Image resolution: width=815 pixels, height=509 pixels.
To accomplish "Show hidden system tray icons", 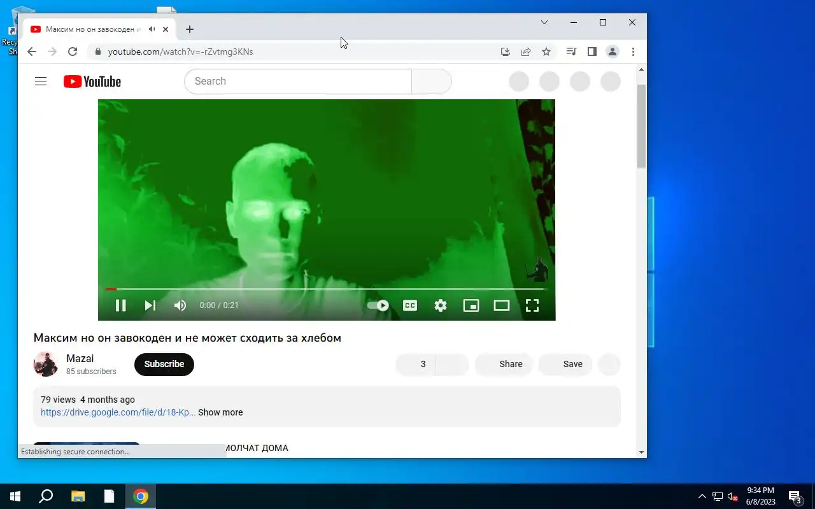I will pyautogui.click(x=702, y=496).
